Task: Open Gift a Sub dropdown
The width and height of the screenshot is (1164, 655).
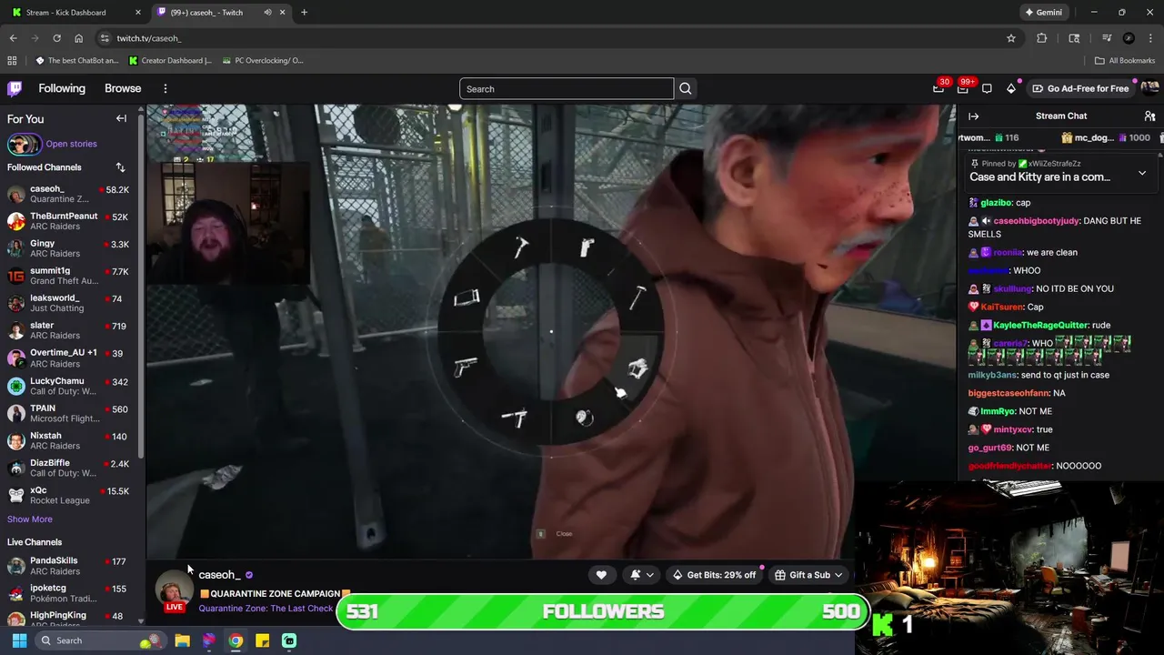Action: [808, 575]
